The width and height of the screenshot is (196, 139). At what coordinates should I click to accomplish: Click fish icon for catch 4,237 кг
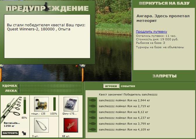[92, 118]
